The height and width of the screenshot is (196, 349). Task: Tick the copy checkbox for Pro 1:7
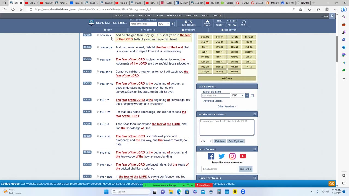[x=98, y=100]
